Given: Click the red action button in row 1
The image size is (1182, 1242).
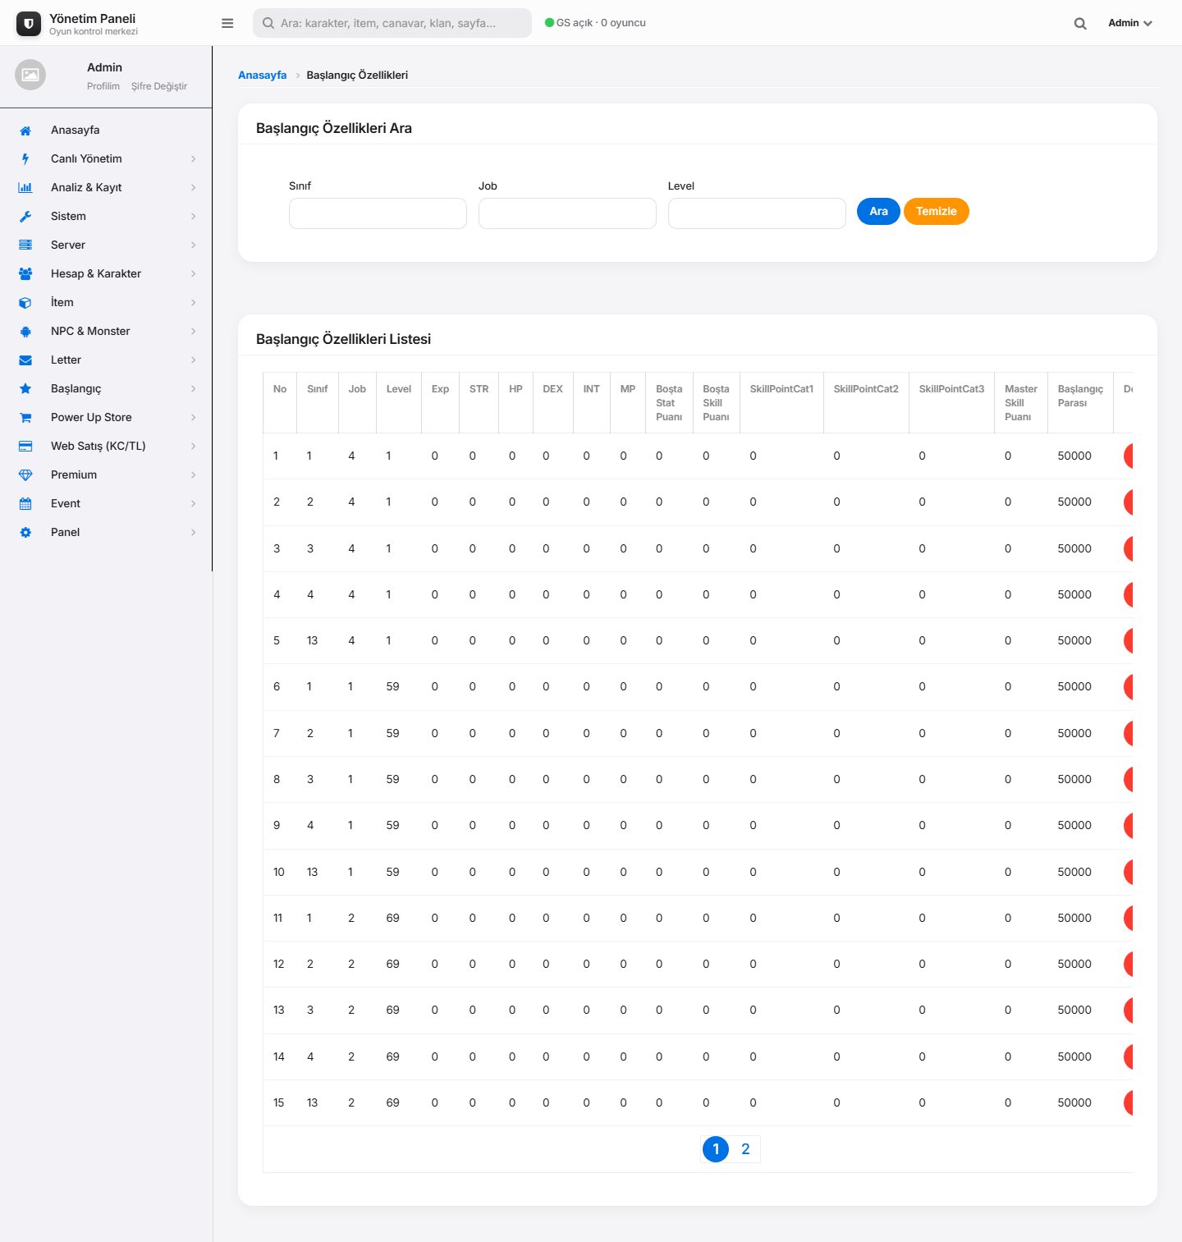Looking at the screenshot, I should pyautogui.click(x=1128, y=456).
